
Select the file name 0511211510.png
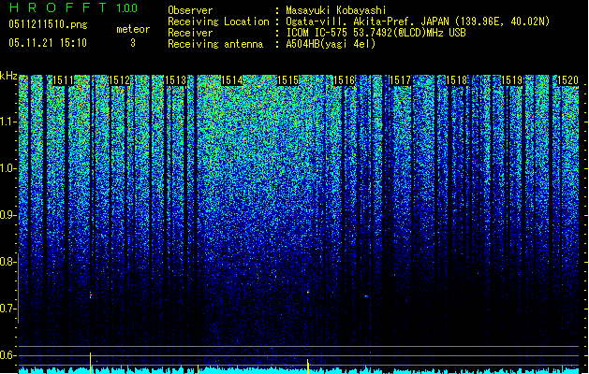(48, 24)
